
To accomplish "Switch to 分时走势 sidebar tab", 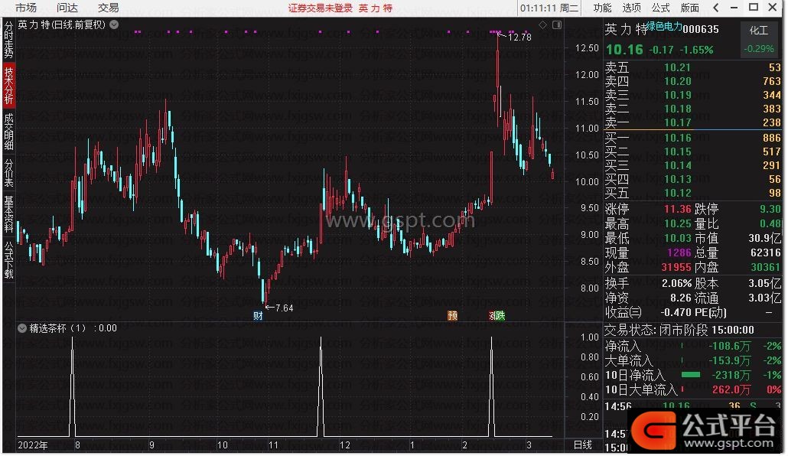I will pyautogui.click(x=8, y=39).
